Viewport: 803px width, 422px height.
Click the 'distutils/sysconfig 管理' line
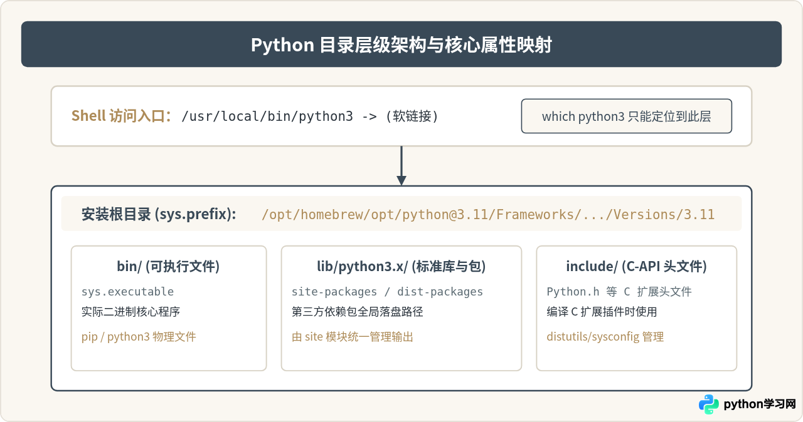(605, 336)
